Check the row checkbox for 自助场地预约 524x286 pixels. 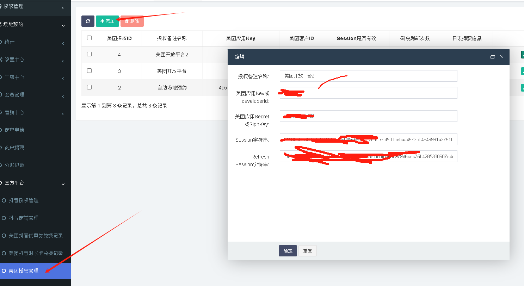[x=89, y=87]
